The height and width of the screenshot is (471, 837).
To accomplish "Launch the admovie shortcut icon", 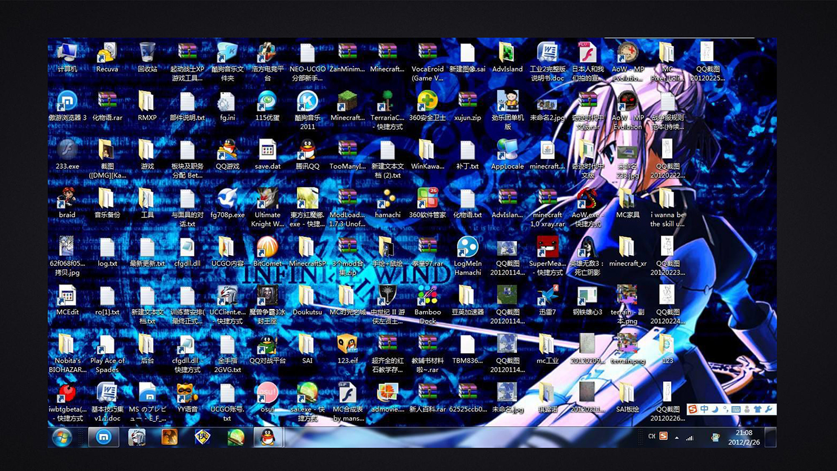I will pos(388,398).
